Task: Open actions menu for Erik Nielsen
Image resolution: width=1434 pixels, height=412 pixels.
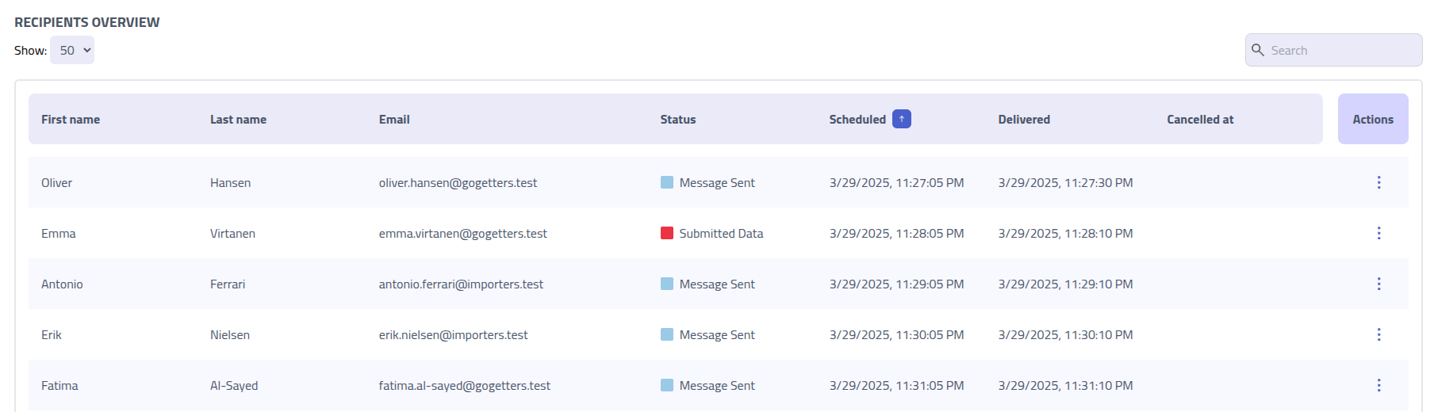Action: point(1378,334)
